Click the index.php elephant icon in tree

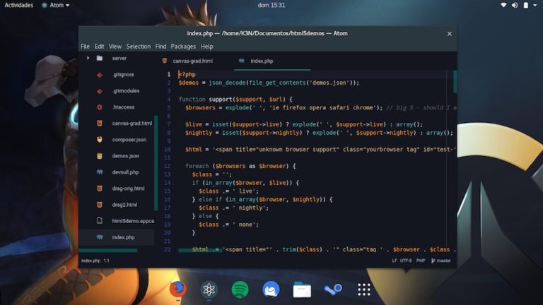[100, 237]
